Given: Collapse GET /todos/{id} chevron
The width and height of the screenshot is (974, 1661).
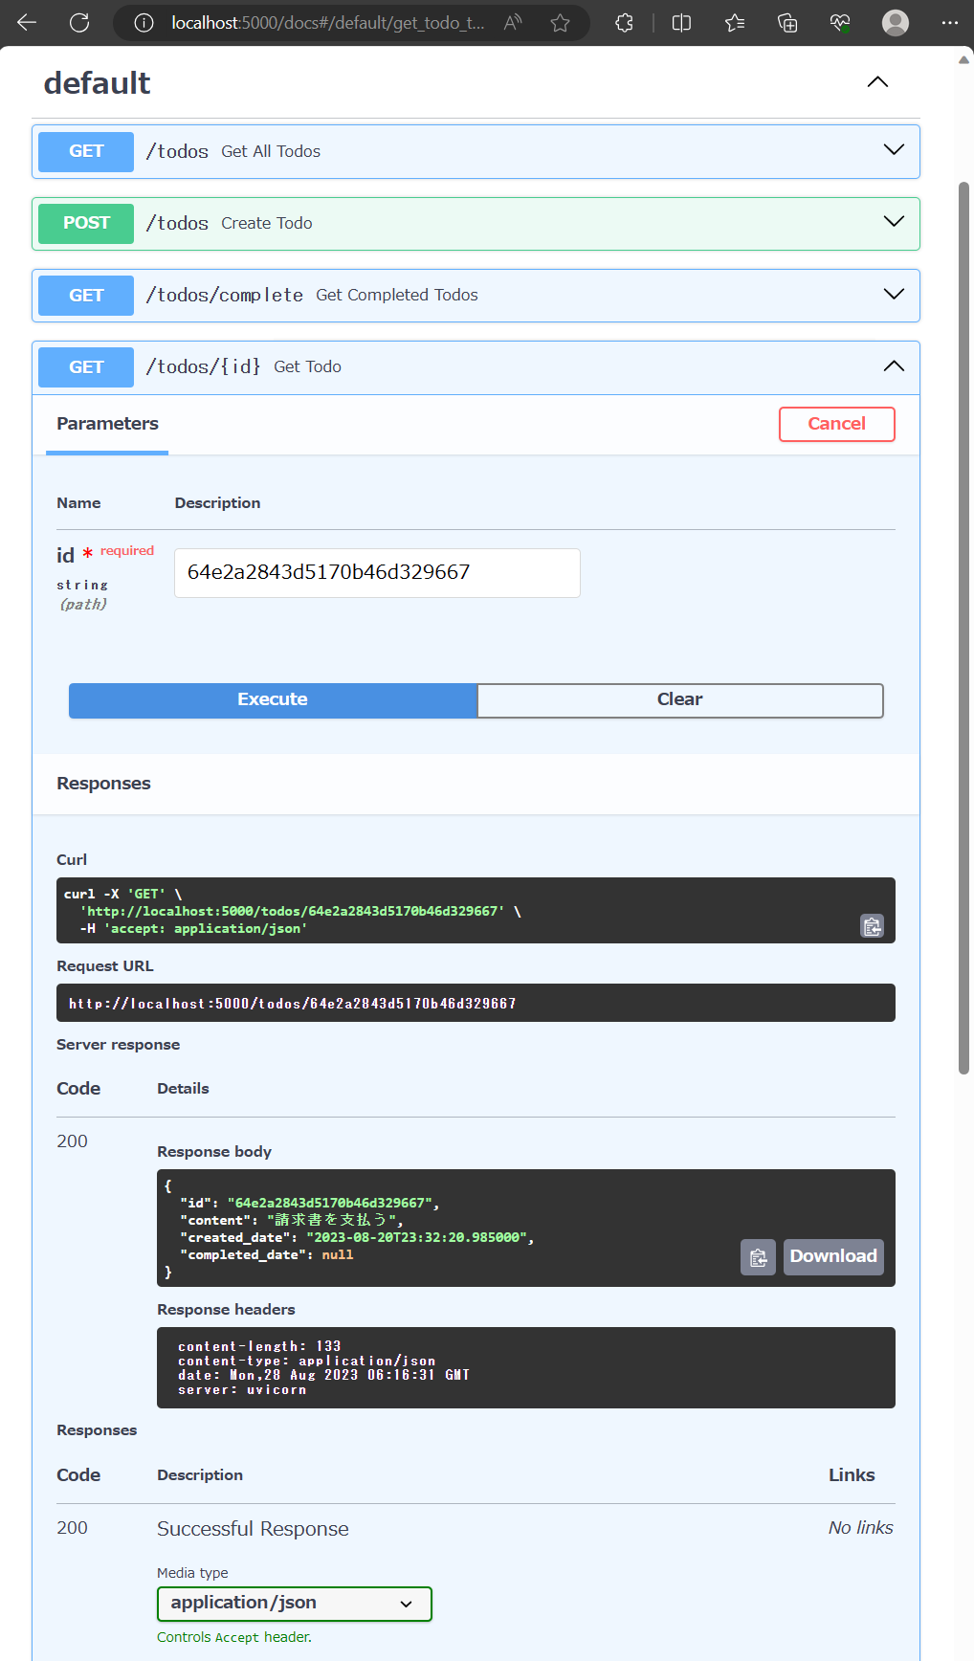Looking at the screenshot, I should point(894,366).
